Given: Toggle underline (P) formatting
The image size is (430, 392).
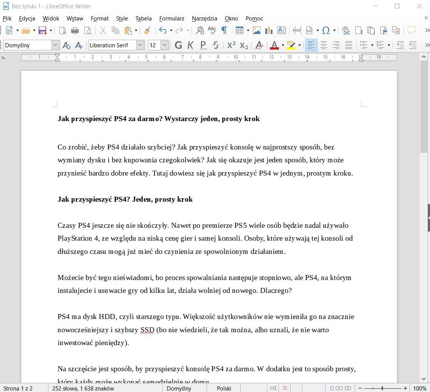Looking at the screenshot, I should [203, 45].
